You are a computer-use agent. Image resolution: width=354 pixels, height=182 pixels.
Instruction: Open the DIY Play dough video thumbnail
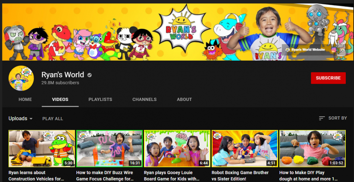pyautogui.click(x=312, y=148)
